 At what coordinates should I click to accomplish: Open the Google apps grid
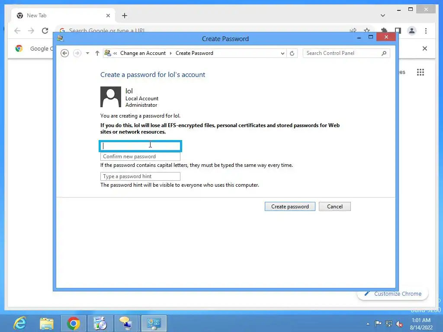click(x=421, y=72)
